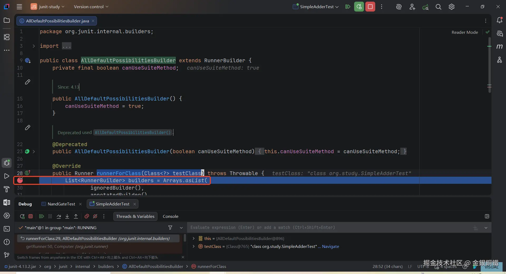Click the Step Out arrow icon
The height and width of the screenshot is (274, 506).
click(x=76, y=217)
